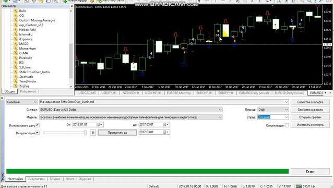Select the TrendFinder indicator
The image size is (334, 188).
tap(28, 81)
